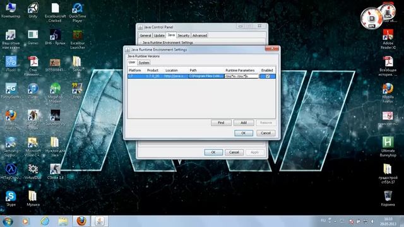Open QuickTime Player desktop shortcut
The image size is (404, 227).
[77, 13]
